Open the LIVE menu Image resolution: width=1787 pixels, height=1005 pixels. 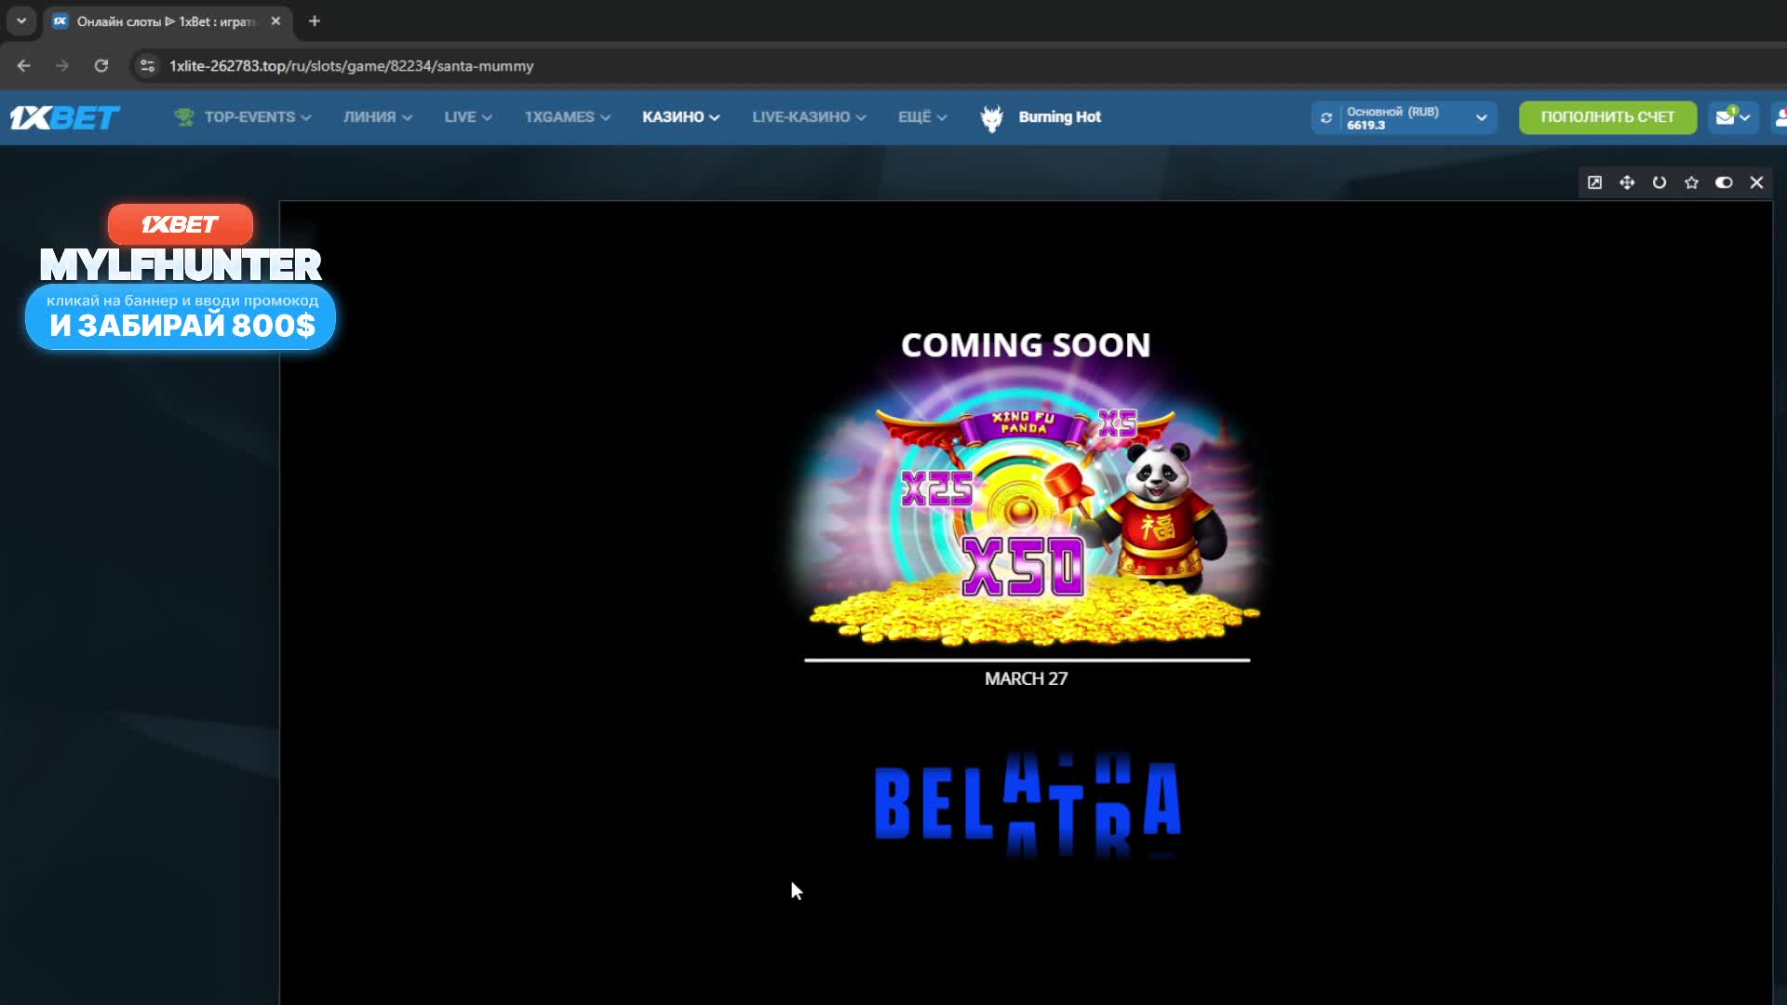[468, 117]
